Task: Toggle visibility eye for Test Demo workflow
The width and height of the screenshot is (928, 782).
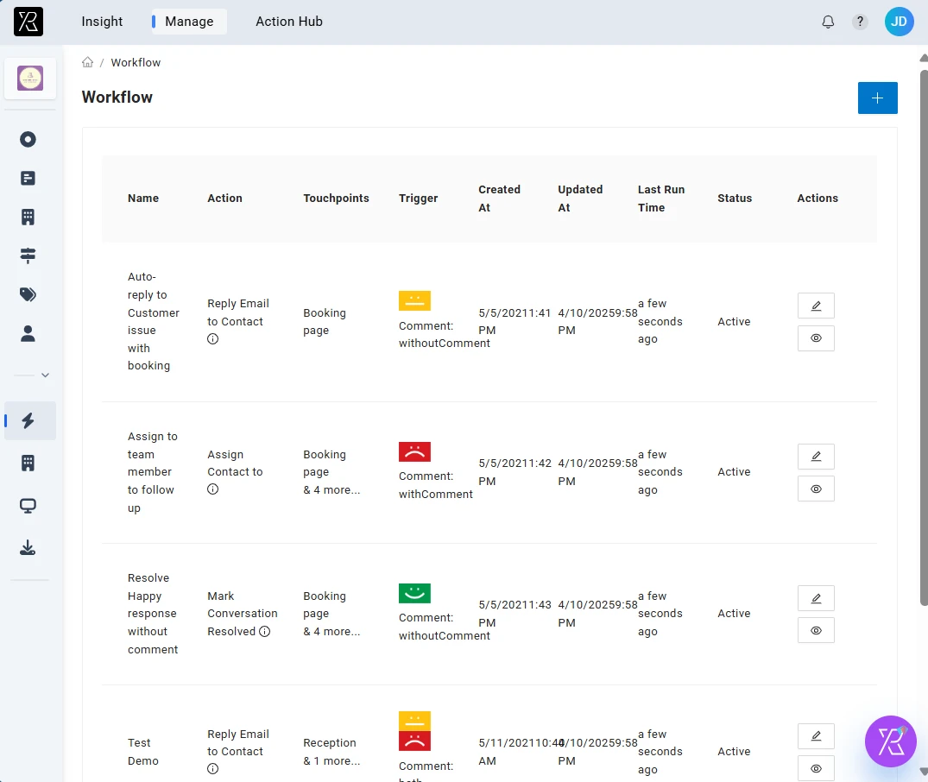Action: (x=815, y=768)
